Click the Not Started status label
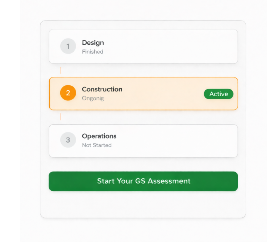 [96, 145]
